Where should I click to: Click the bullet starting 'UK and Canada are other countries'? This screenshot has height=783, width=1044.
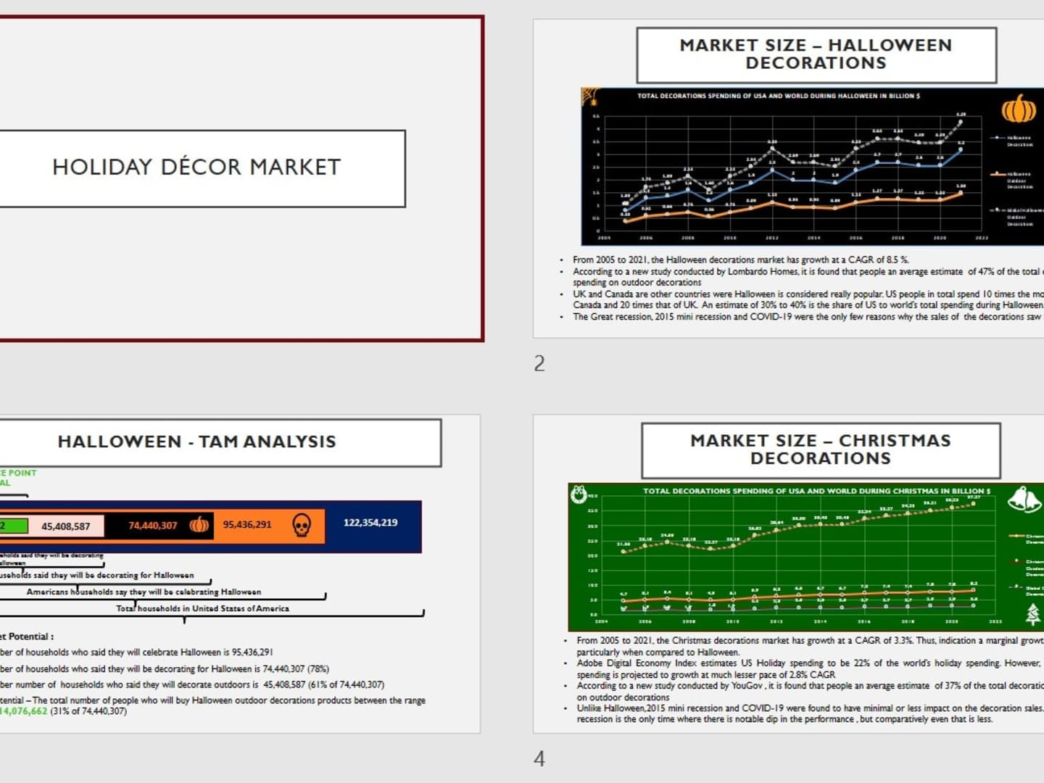808,299
